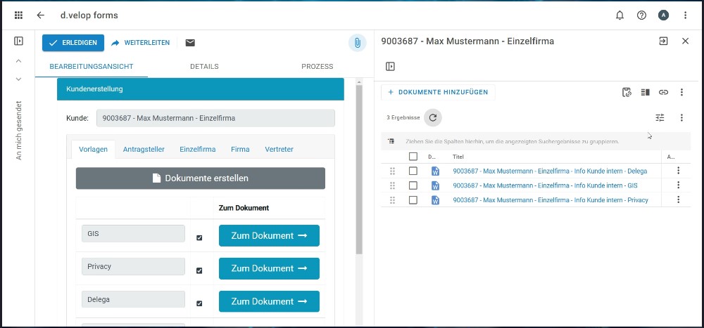
Task: Check the Delega document row checkbox
Action: tap(413, 171)
